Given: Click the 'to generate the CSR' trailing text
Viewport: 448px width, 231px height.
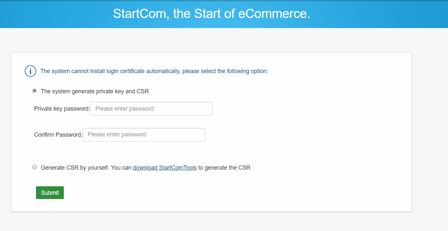Looking at the screenshot, I should pyautogui.click(x=224, y=168).
